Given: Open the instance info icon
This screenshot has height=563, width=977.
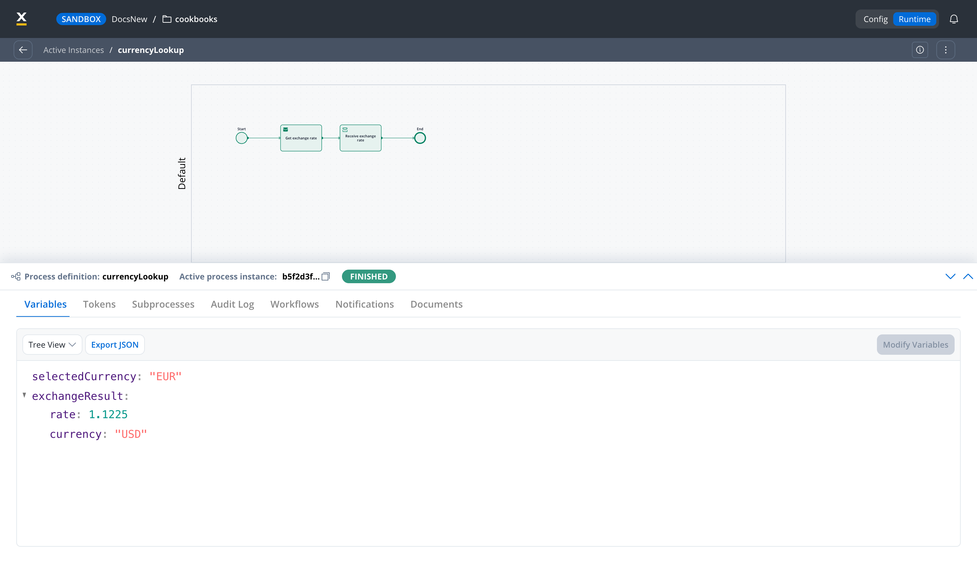Looking at the screenshot, I should click(x=920, y=50).
